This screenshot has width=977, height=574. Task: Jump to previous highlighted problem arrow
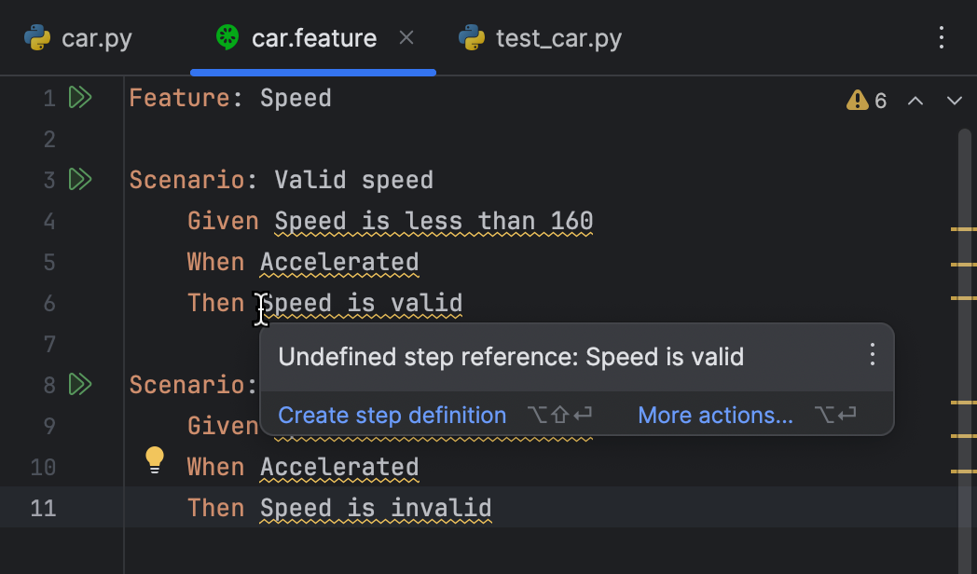(x=915, y=101)
